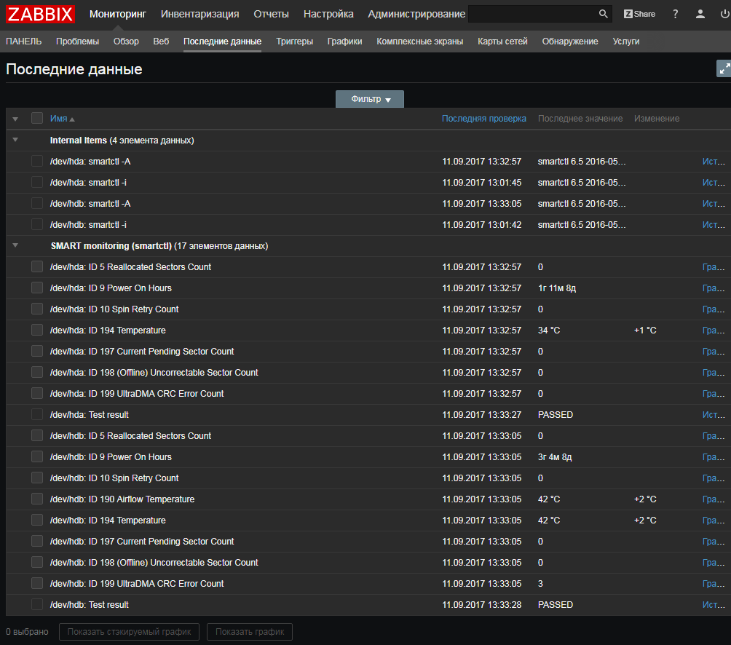
Task: Open history for /dev/hda: smartctl -A
Action: (714, 162)
